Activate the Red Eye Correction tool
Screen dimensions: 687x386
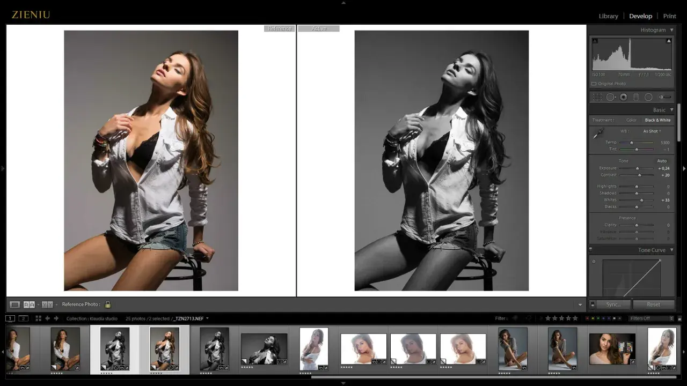point(623,97)
